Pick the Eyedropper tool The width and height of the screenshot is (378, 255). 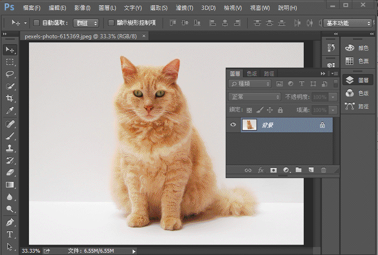click(10, 110)
